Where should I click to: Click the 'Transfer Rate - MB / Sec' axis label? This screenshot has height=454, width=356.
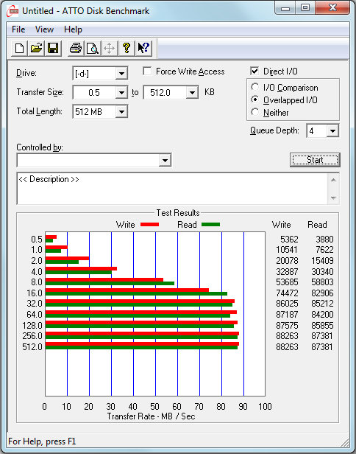pyautogui.click(x=151, y=416)
